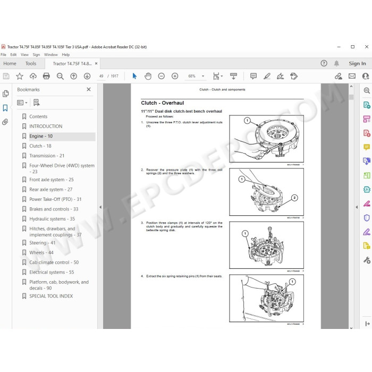The image size is (372, 372).
Task: Click the scrolling mode keyboard icon
Action: coord(233,76)
